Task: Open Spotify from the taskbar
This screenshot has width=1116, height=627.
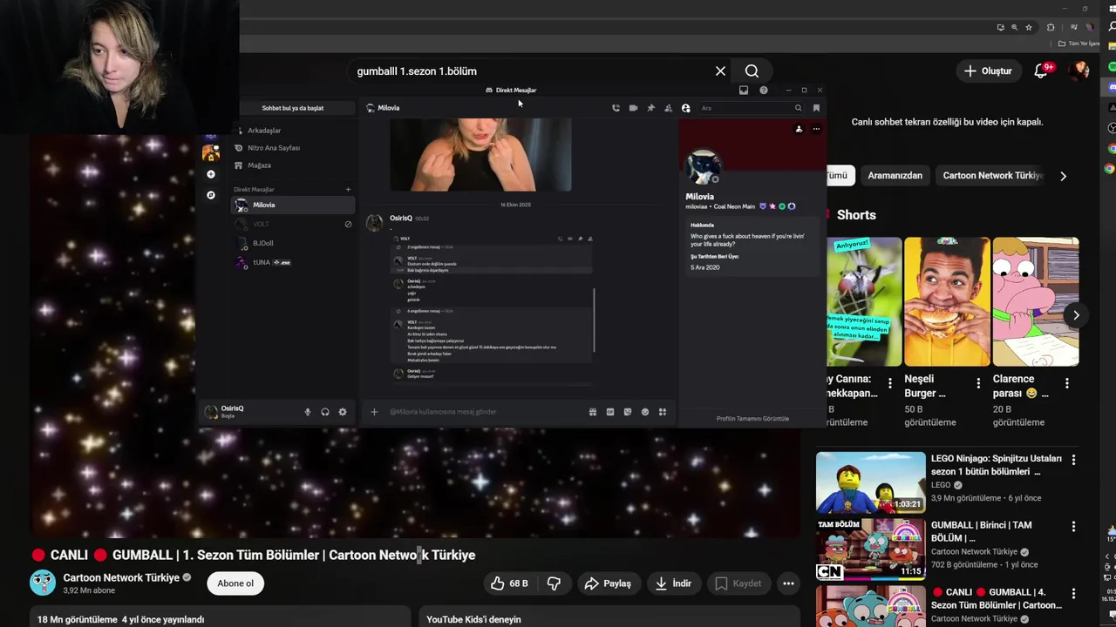Action: click(1112, 68)
